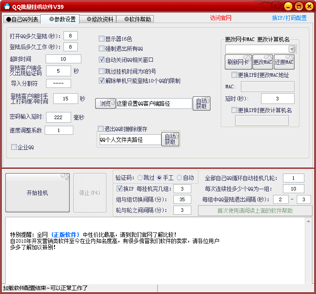
Task: Click 自动获取 beside QQ个人文件夹路径
Action: (x=170, y=139)
